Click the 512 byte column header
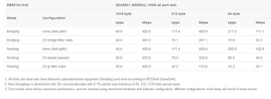 click(178, 14)
